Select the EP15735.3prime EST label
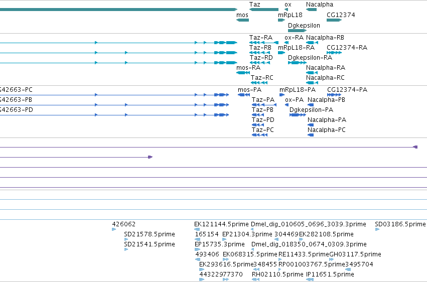 tap(220, 244)
